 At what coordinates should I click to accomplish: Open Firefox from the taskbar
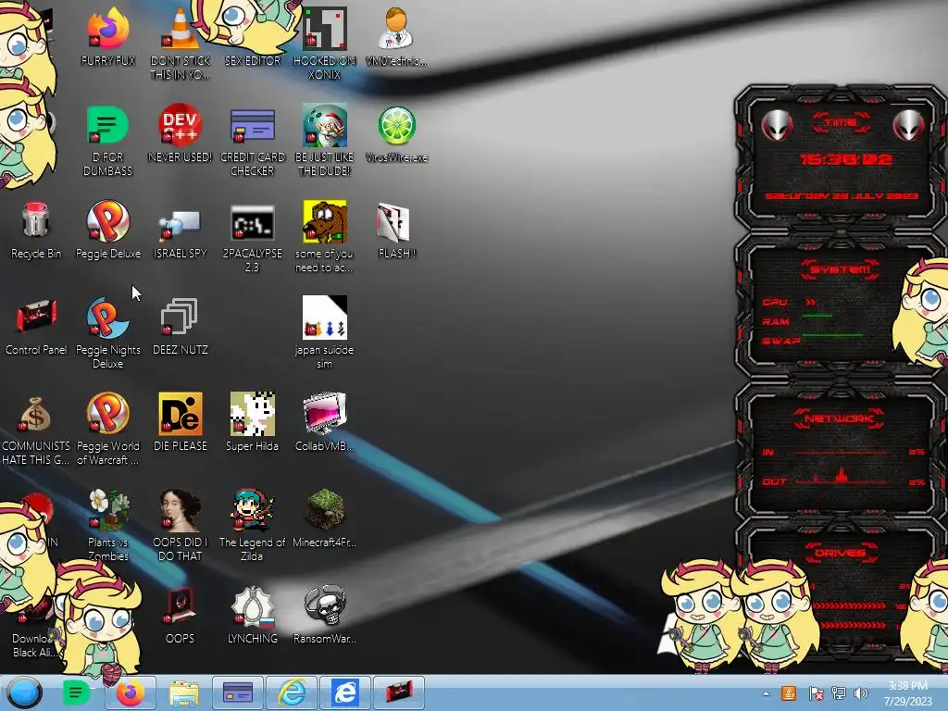coord(130,692)
